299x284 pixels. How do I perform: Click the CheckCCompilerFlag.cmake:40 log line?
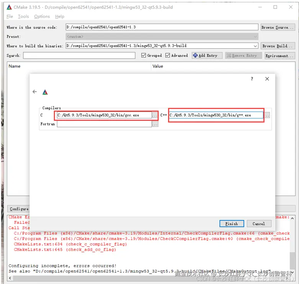[x=152, y=239]
